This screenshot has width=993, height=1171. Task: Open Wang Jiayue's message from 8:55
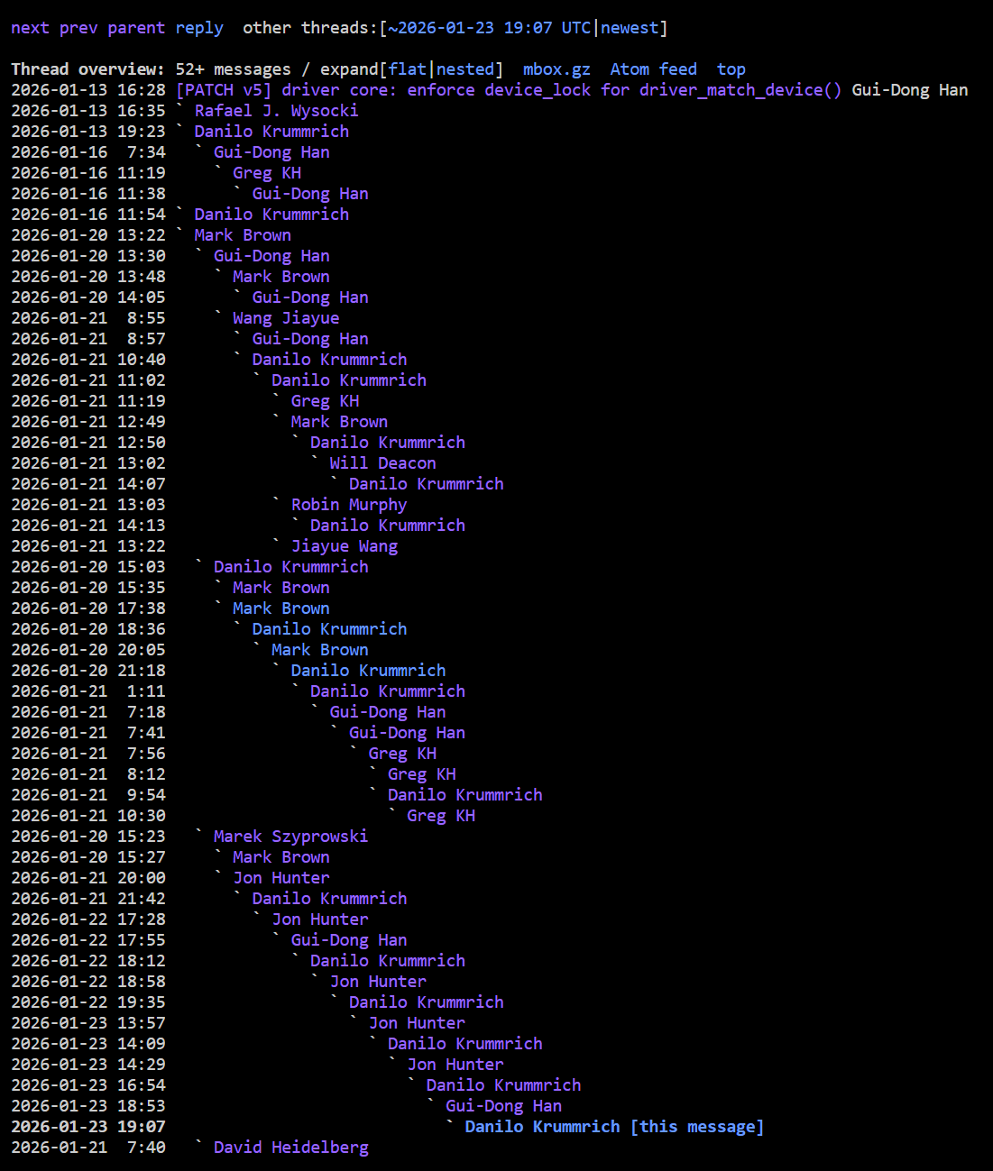(x=286, y=318)
